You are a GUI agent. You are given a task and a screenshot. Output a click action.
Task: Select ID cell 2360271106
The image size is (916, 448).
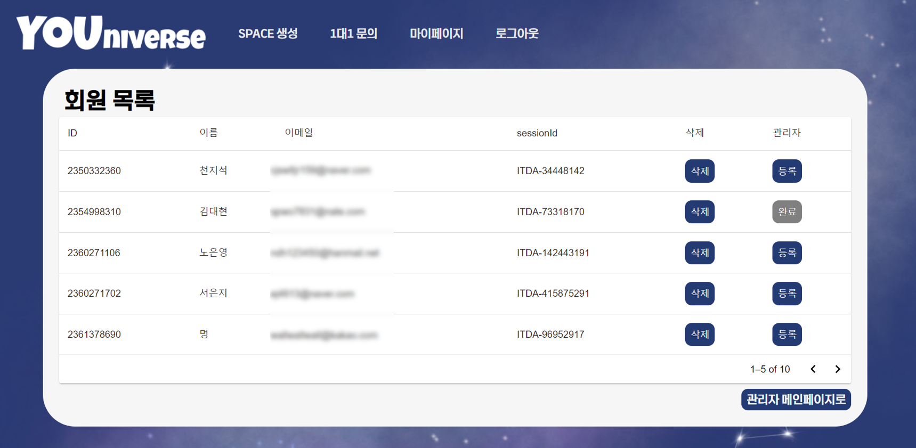(94, 253)
